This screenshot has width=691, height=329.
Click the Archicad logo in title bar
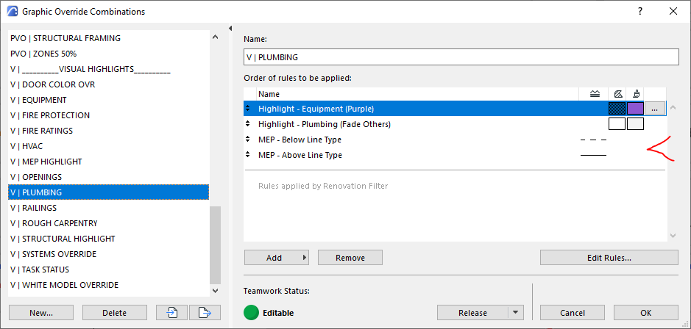13,12
